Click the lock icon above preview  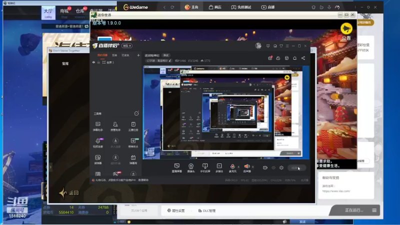278,58
